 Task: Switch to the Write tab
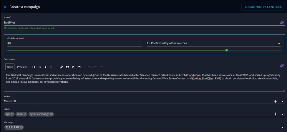pos(10,67)
